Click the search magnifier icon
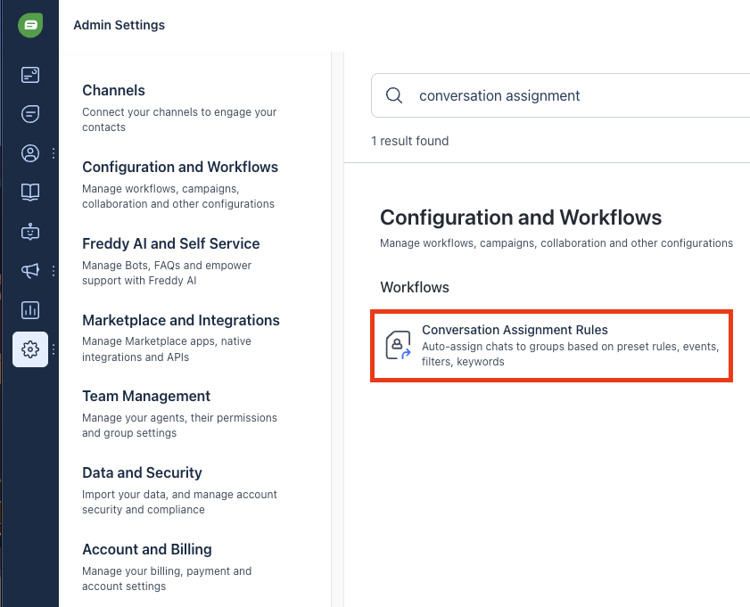Image resolution: width=750 pixels, height=607 pixels. 394,95
